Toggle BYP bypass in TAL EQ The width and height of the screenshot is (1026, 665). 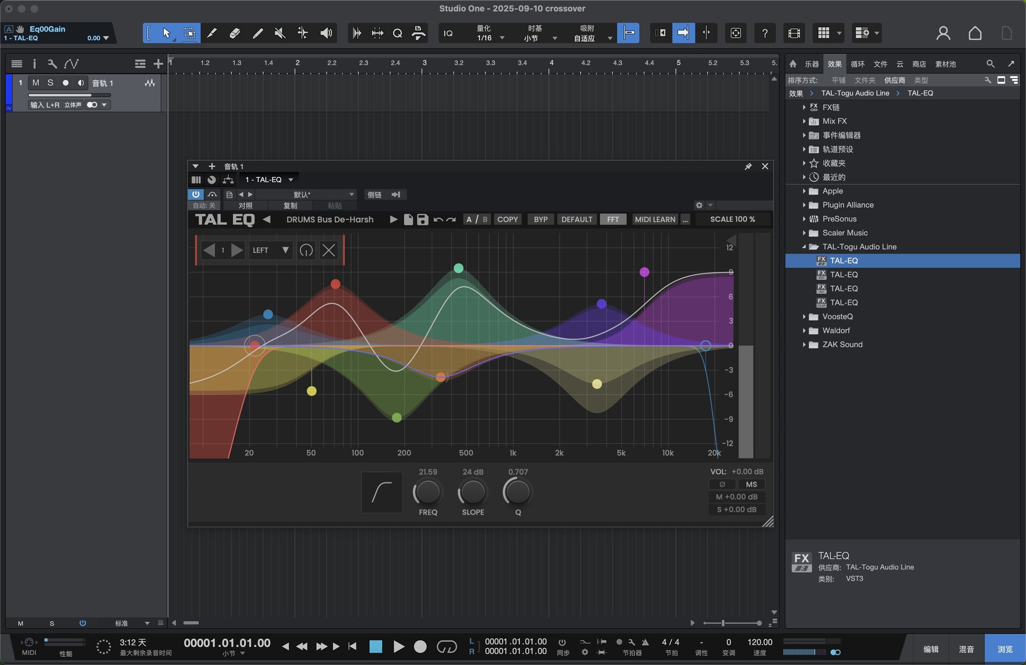(540, 220)
